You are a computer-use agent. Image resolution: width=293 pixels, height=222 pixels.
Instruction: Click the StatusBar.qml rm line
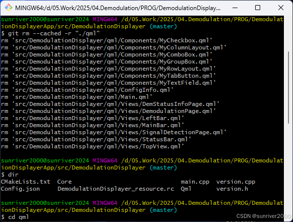click(96, 140)
